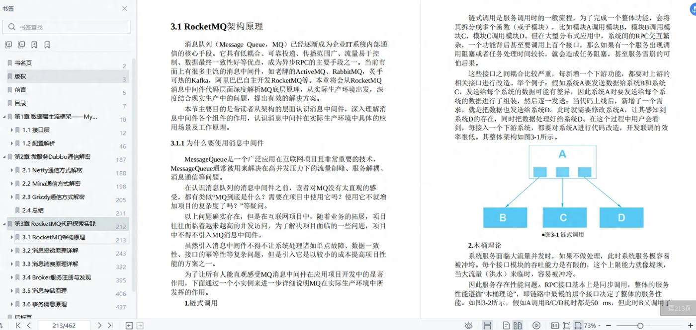Viewport: 696px width, 330px height.
Task: Open the 版权 bookmark
Action: point(20,76)
